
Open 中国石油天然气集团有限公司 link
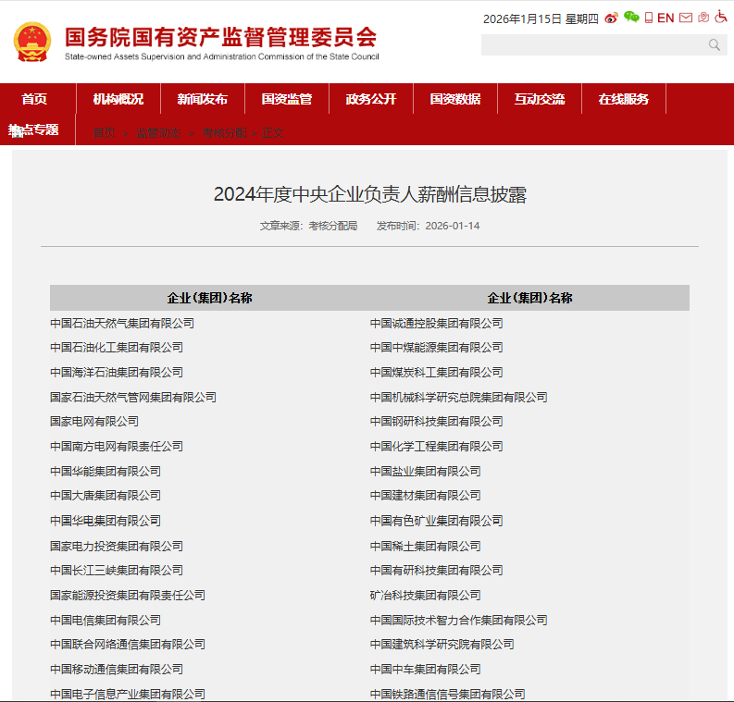coord(122,323)
